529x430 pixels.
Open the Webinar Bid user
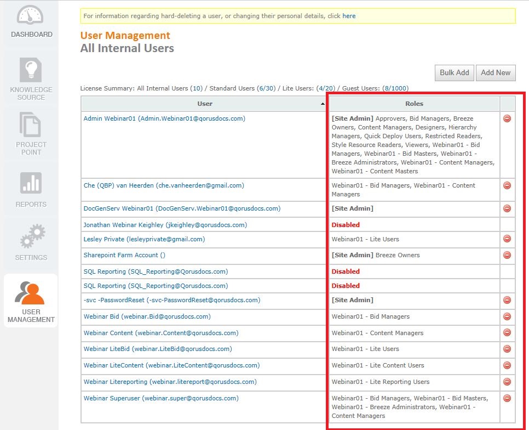[147, 316]
